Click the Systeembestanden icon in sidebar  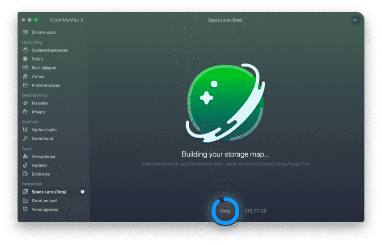tap(25, 50)
